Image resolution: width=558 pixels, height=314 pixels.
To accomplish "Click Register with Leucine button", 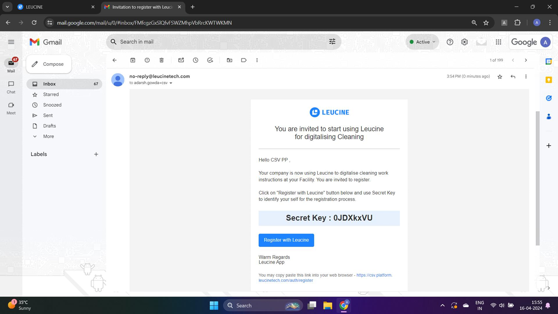I will [x=286, y=240].
